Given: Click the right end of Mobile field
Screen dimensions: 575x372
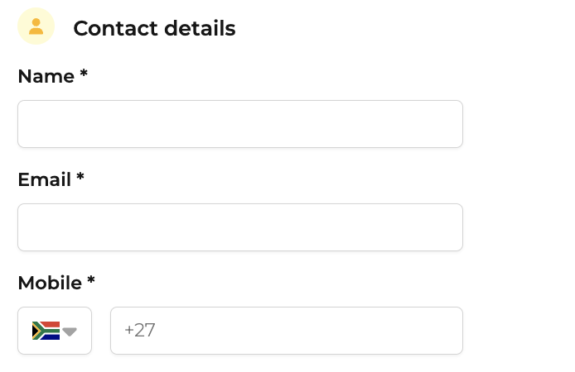Looking at the screenshot, I should (451, 331).
